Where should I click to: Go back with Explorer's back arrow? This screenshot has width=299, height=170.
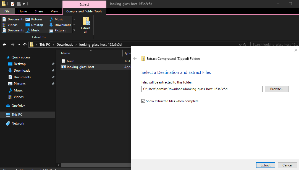click(4, 45)
